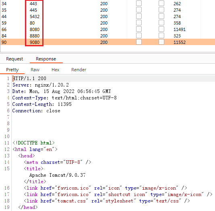Click the link line with rel="shortcut icon"
Viewport: 215px width, 211px height.
pos(118,194)
